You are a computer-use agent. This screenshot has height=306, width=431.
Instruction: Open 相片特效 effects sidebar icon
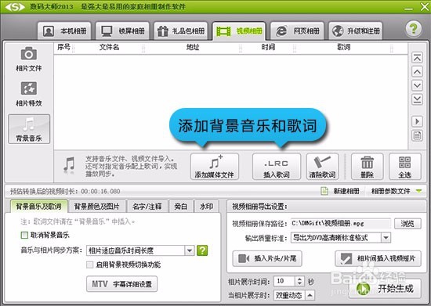coord(28,94)
